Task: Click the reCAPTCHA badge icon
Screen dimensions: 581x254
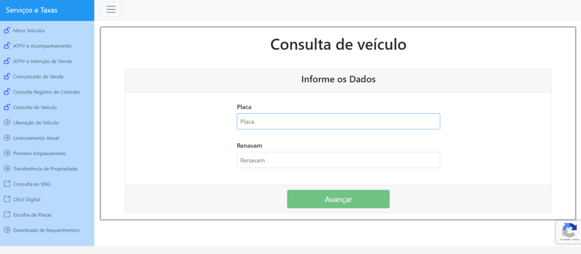Action: [x=569, y=230]
